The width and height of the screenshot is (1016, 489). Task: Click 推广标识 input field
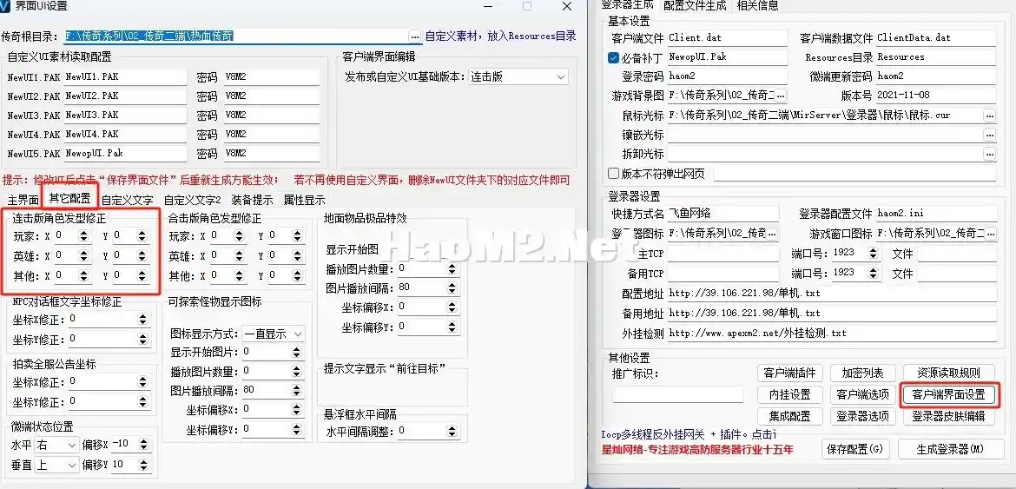[677, 393]
